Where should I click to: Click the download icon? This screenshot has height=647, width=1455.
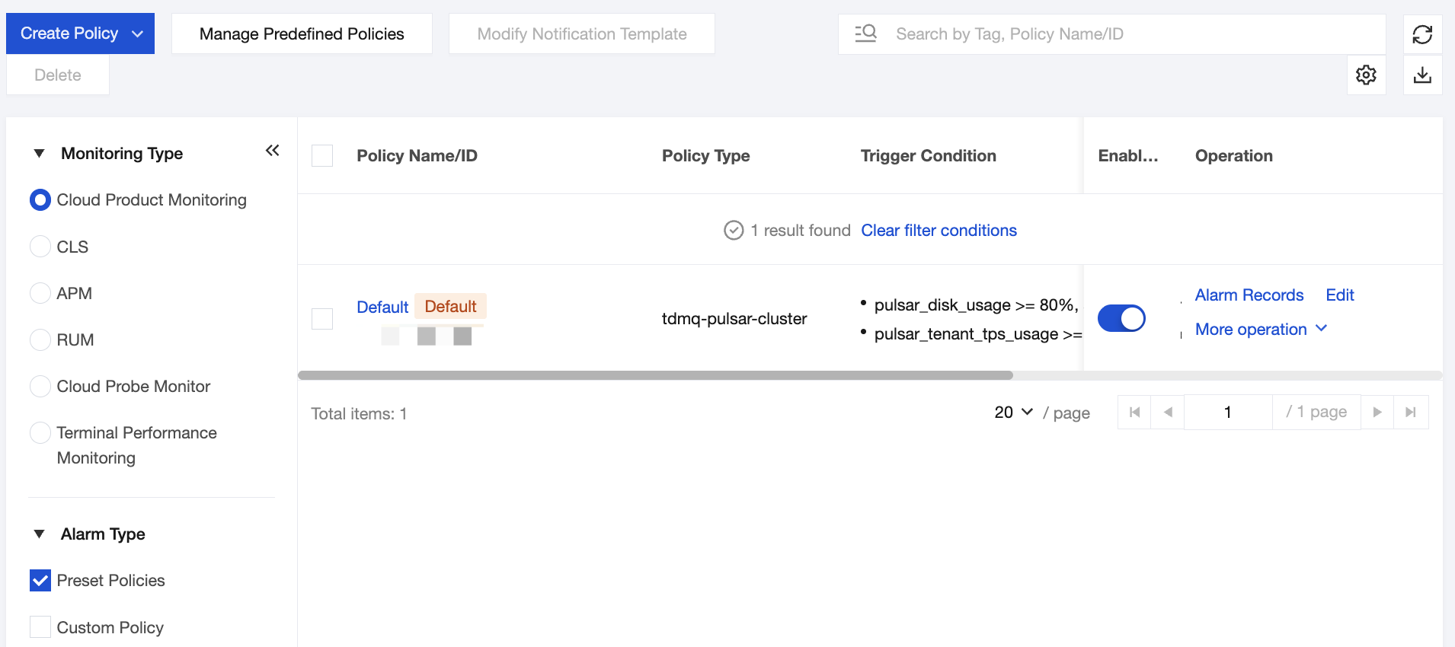point(1422,75)
